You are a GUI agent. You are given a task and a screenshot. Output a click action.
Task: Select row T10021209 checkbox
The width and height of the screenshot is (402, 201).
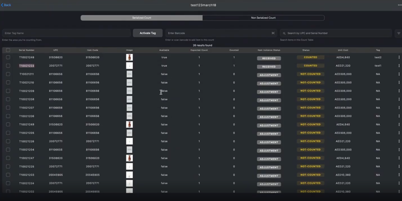(8, 91)
